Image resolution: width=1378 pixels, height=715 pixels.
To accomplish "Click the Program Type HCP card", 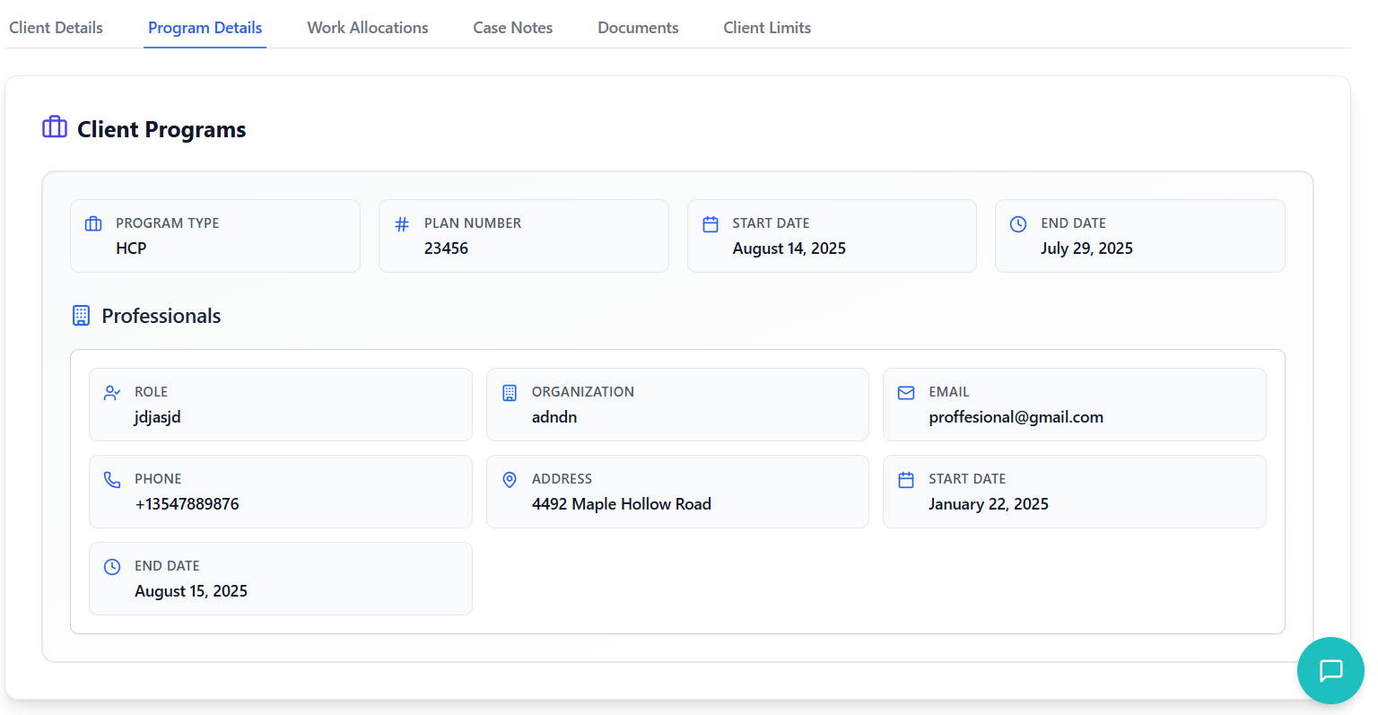I will point(215,236).
